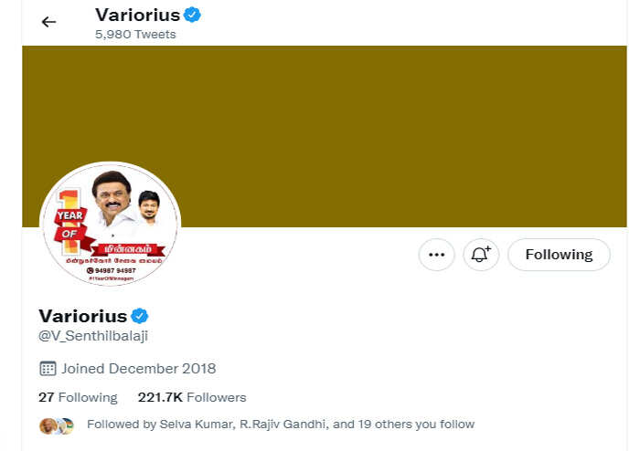Click the verified badge in top header
This screenshot has width=640, height=451.
[192, 15]
